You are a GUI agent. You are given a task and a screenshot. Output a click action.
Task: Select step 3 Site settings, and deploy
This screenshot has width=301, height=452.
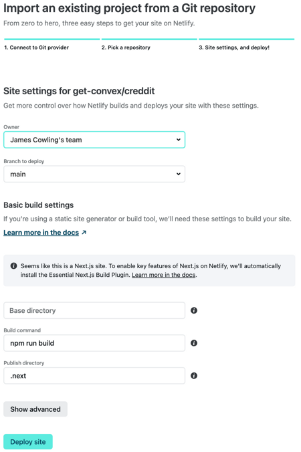[234, 47]
